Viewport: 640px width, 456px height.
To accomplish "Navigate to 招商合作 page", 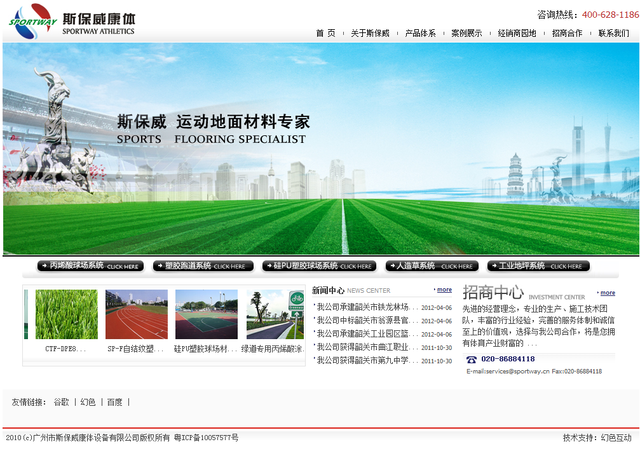I will coord(567,34).
